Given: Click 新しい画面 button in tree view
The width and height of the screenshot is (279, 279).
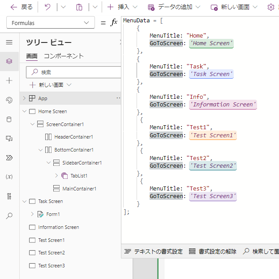Looking at the screenshot, I should [51, 85].
